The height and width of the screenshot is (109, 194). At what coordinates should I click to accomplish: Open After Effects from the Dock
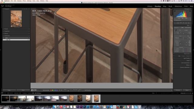pos(78,107)
